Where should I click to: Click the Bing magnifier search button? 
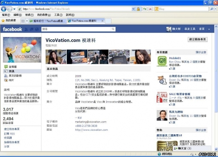[x=212, y=9]
